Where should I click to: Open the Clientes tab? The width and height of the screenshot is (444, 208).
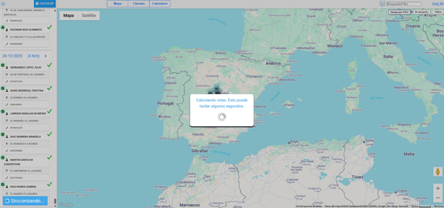coord(139,3)
